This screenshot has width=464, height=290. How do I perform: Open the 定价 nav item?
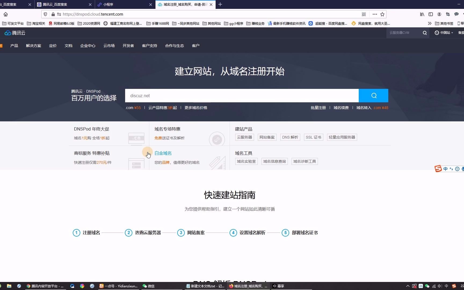click(53, 46)
